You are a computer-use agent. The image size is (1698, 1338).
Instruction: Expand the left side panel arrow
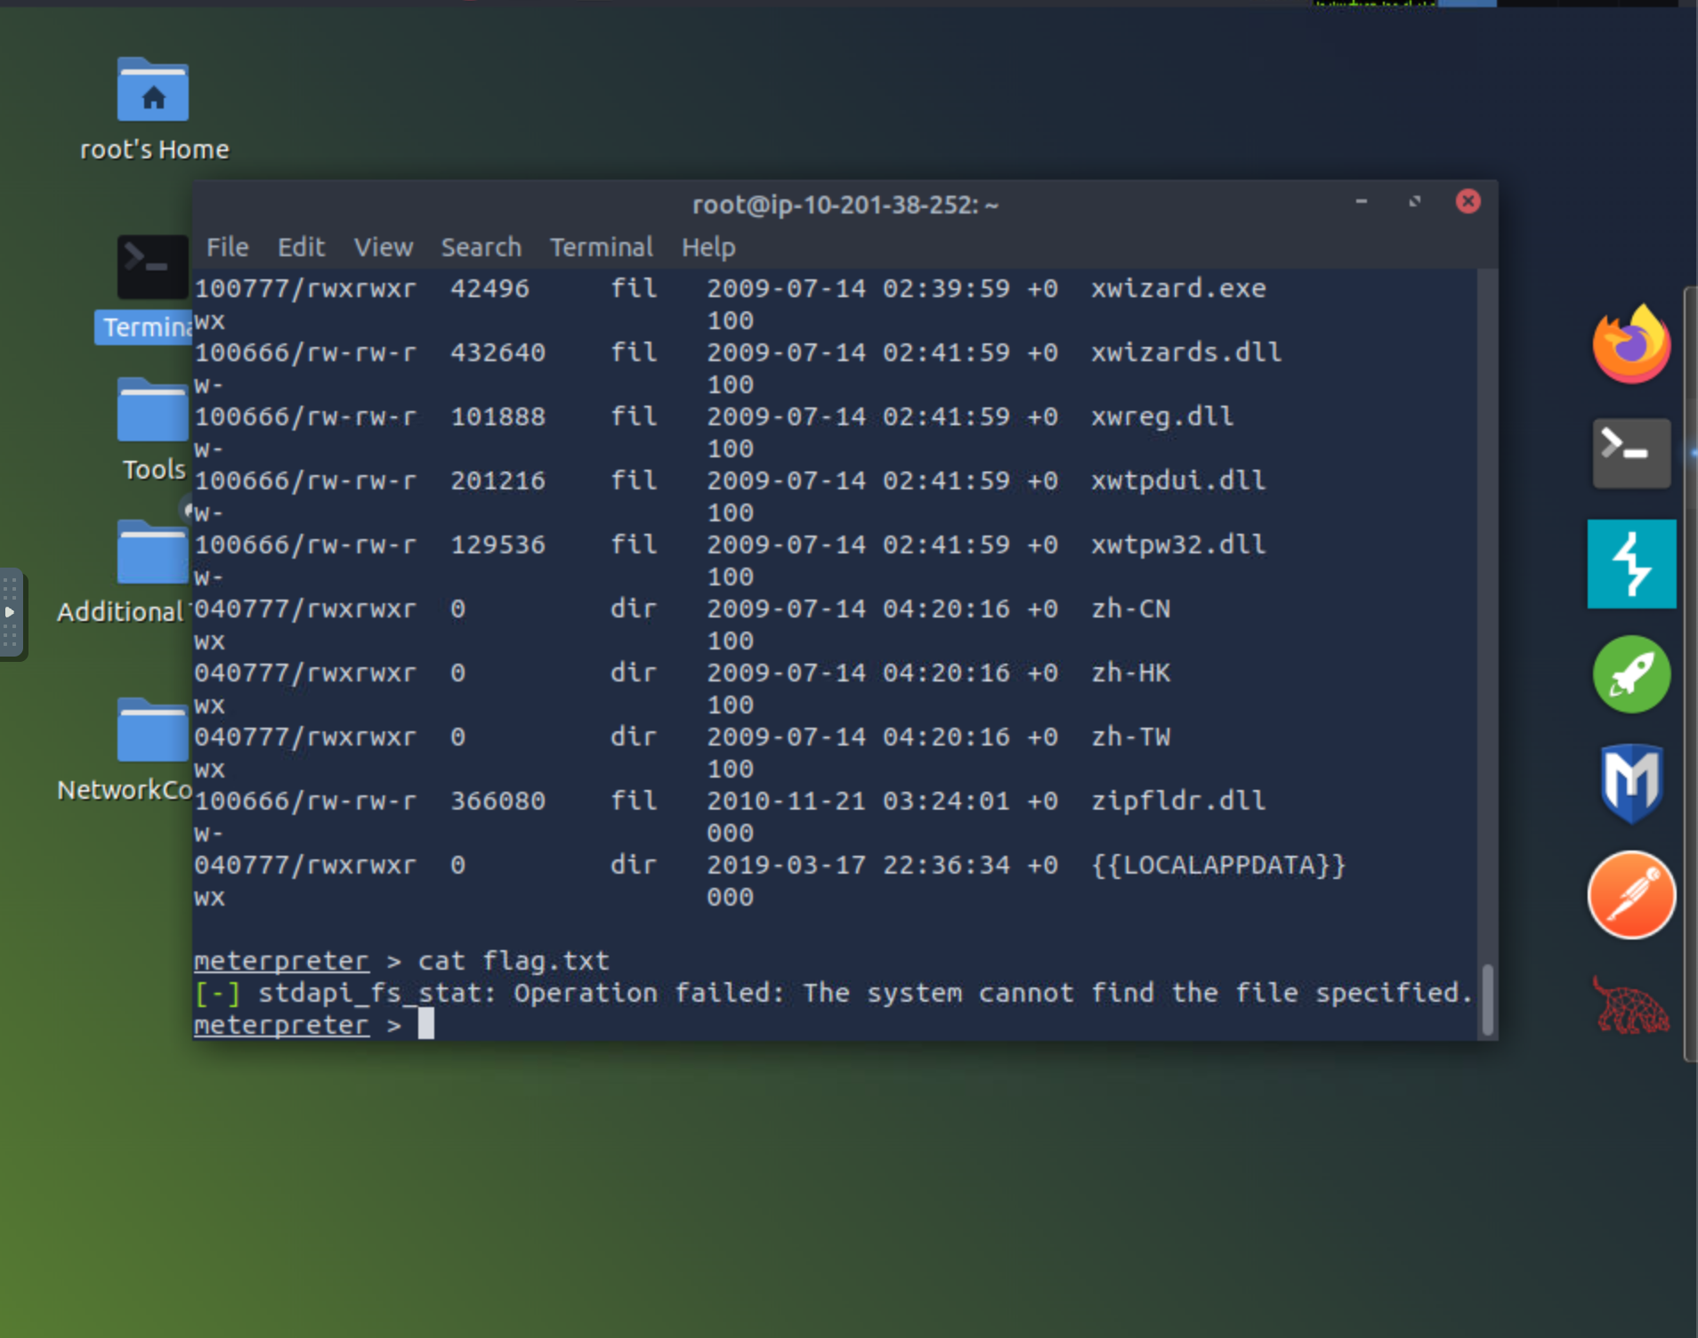click(x=10, y=612)
